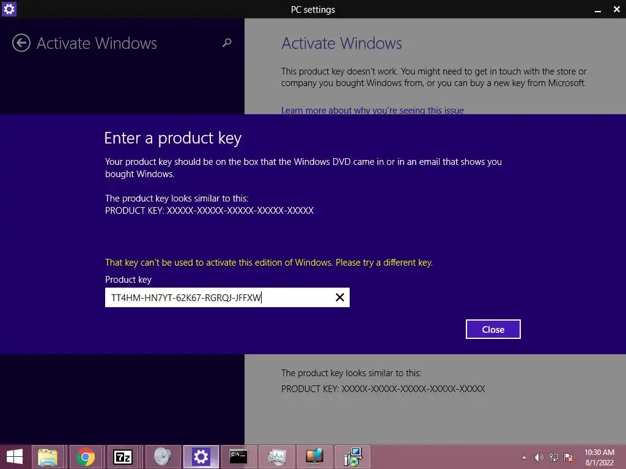The height and width of the screenshot is (469, 626).
Task: Launch File Explorer from the taskbar
Action: coord(48,457)
